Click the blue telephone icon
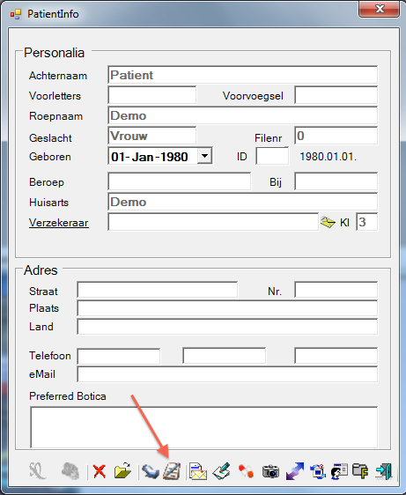This screenshot has height=495, width=406. point(151,471)
